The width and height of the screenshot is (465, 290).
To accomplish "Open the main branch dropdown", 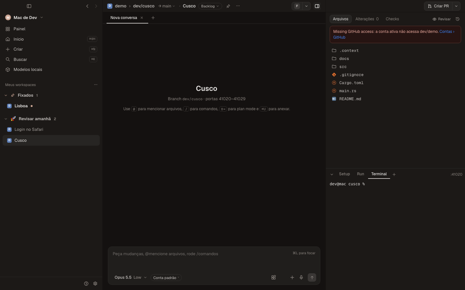I will pos(167,6).
